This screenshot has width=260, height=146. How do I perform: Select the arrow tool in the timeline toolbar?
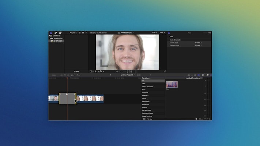[x=78, y=75]
